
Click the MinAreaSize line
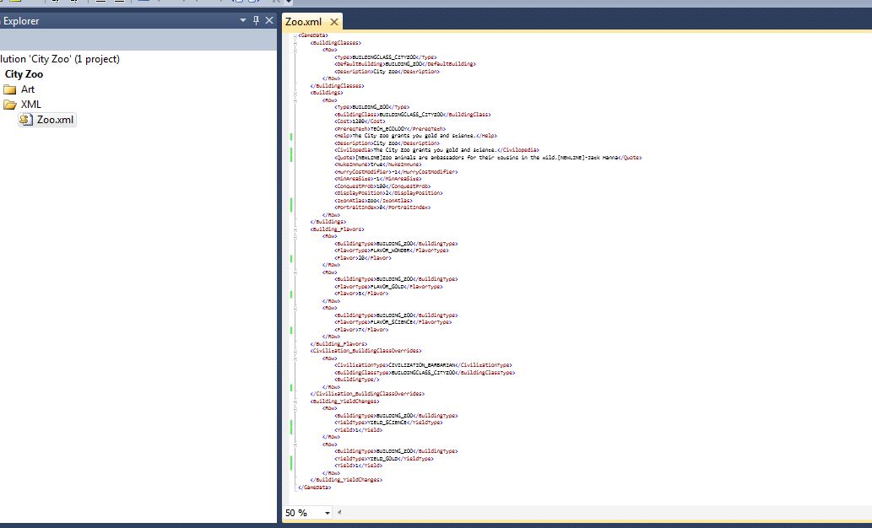coord(377,179)
